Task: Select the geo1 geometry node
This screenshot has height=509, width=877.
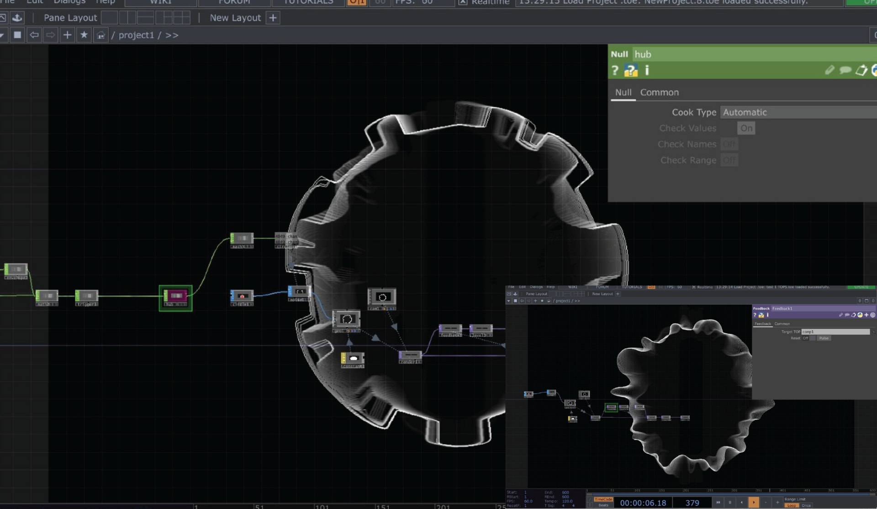Action: (x=346, y=321)
